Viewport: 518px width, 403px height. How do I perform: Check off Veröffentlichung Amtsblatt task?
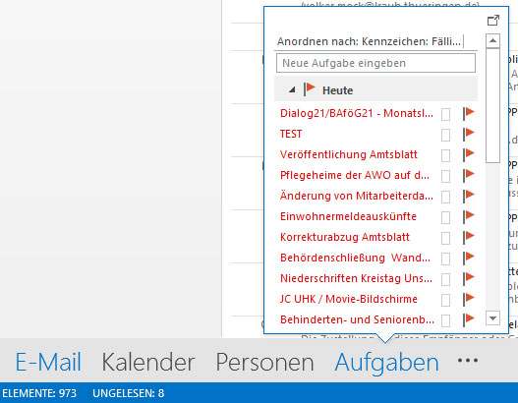(x=445, y=156)
